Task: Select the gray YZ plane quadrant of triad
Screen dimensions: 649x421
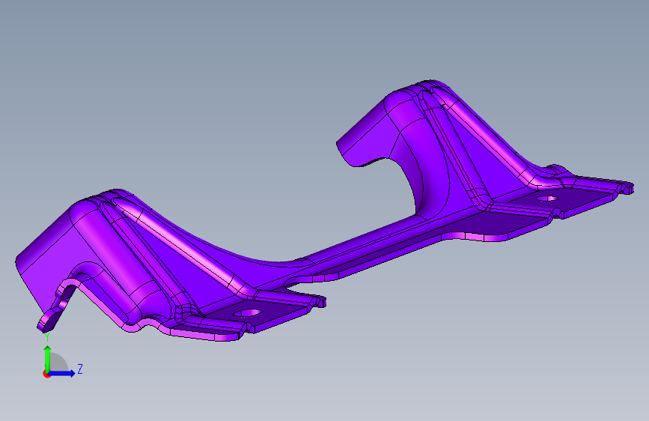Action: coord(58,363)
